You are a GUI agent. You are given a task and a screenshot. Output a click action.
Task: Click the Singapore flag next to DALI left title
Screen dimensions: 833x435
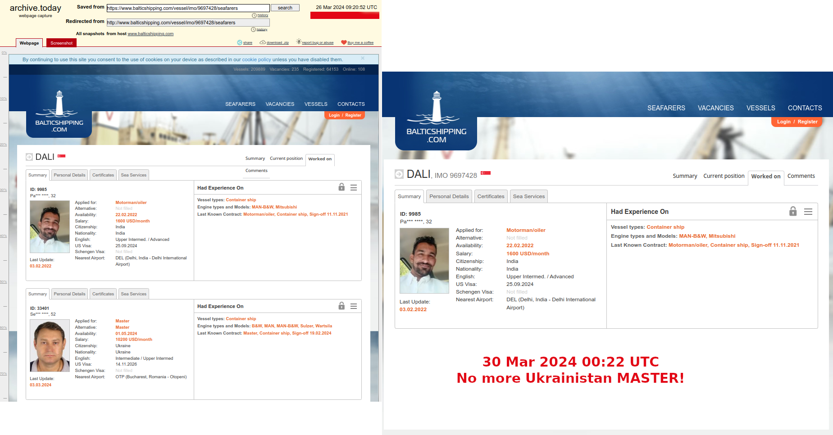click(x=62, y=156)
